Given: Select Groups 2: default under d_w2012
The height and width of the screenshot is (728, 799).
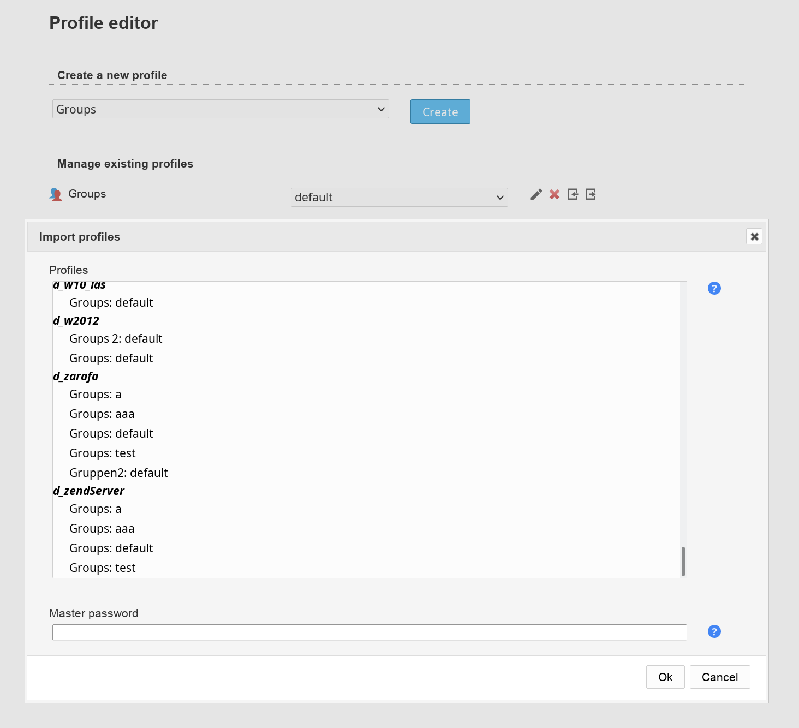Looking at the screenshot, I should (116, 339).
